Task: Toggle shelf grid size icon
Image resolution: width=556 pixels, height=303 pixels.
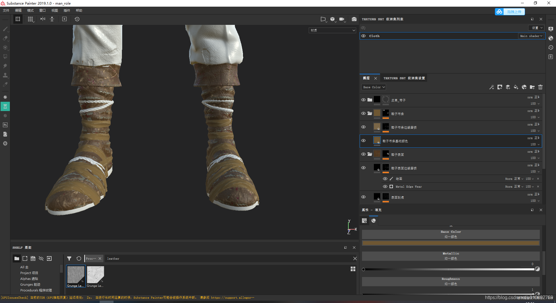Action: coord(353,269)
